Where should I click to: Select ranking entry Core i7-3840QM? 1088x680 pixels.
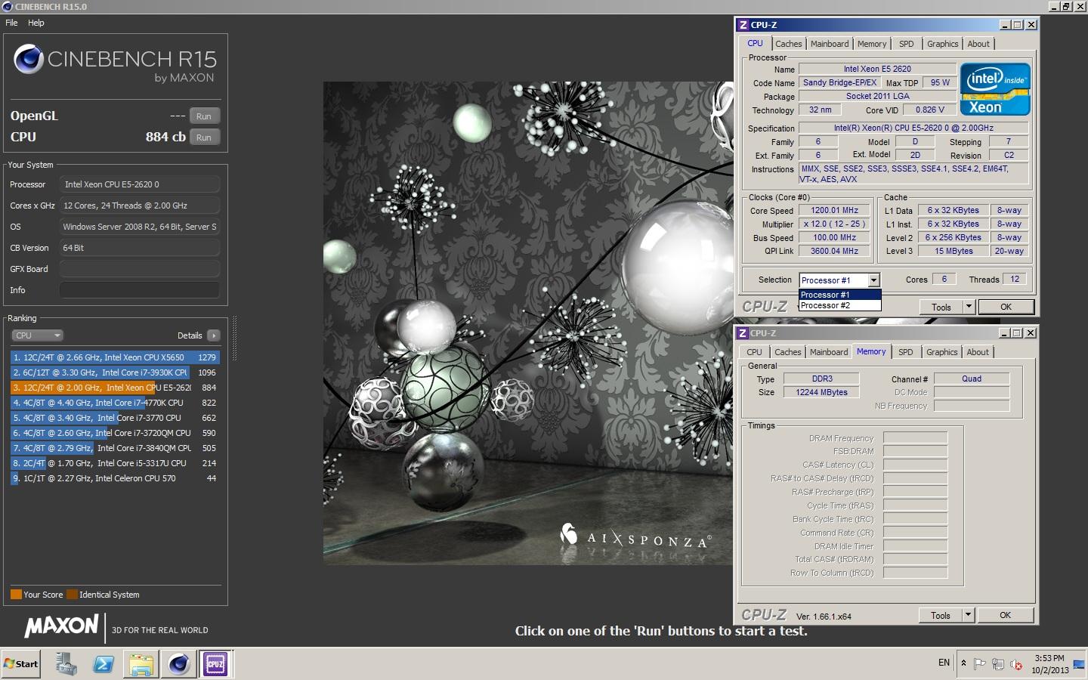[115, 448]
